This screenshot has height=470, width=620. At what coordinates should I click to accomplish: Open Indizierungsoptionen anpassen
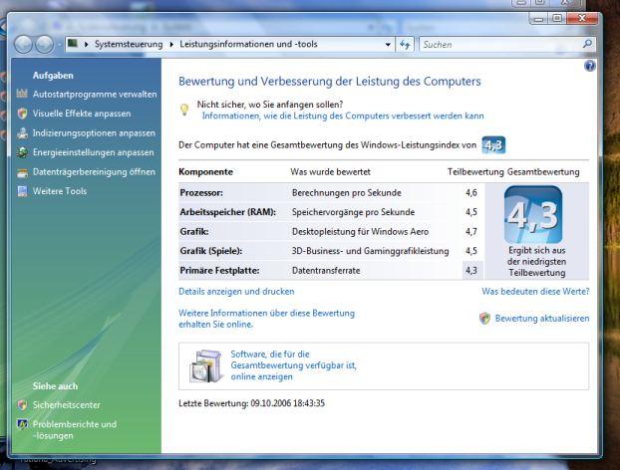(94, 133)
